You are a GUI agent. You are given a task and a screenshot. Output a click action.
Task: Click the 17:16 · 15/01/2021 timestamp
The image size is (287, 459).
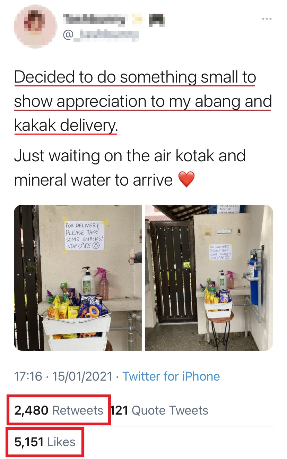63,376
